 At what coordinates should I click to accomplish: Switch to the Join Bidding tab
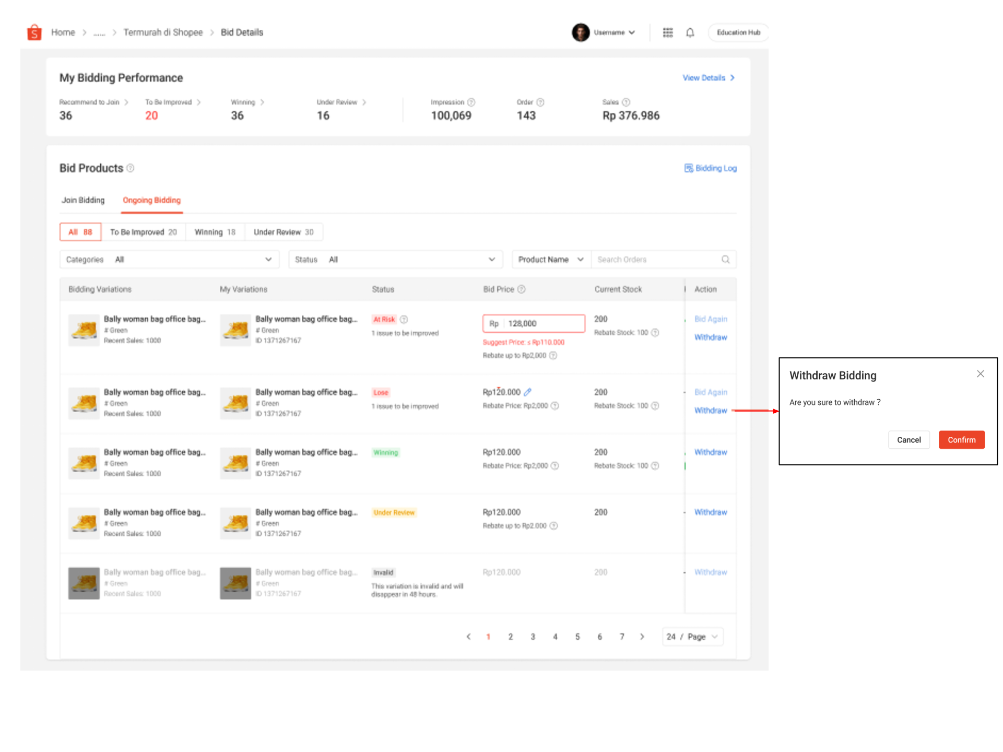tap(82, 200)
